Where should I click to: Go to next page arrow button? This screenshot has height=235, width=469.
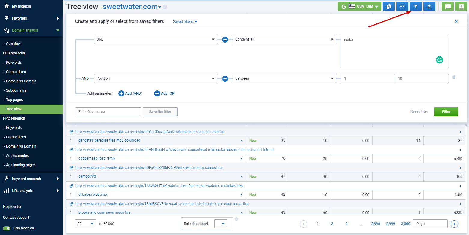(455, 224)
